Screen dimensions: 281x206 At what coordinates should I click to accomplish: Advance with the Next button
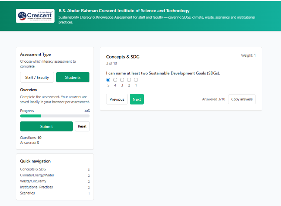point(137,99)
